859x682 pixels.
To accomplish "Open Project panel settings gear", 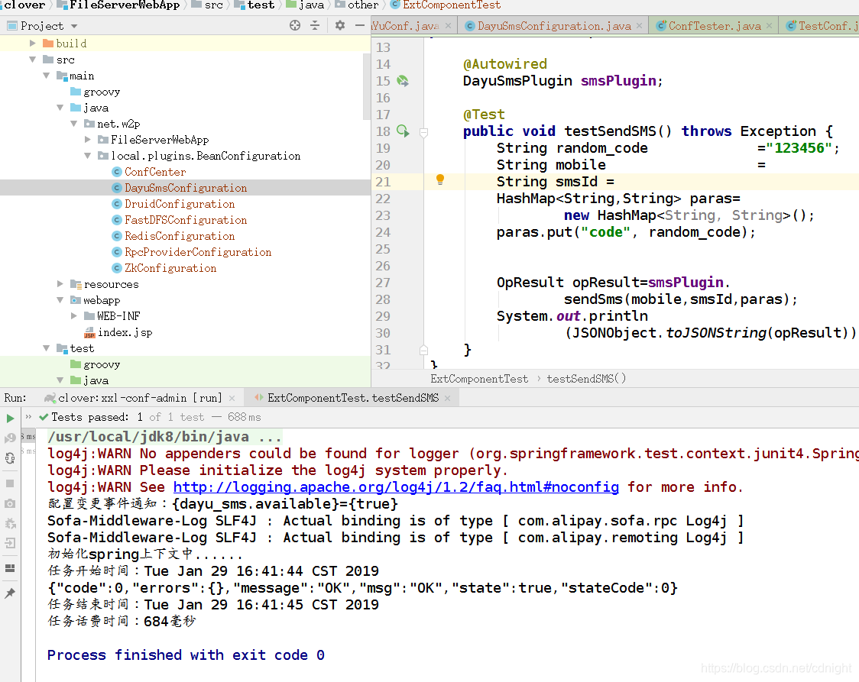I will [340, 25].
